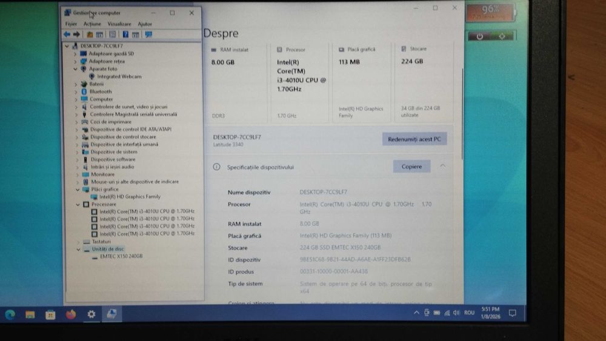This screenshot has height=341, width=606.
Task: Collapse Specificațiile dispozitivului with the chevron
Action: click(442, 166)
